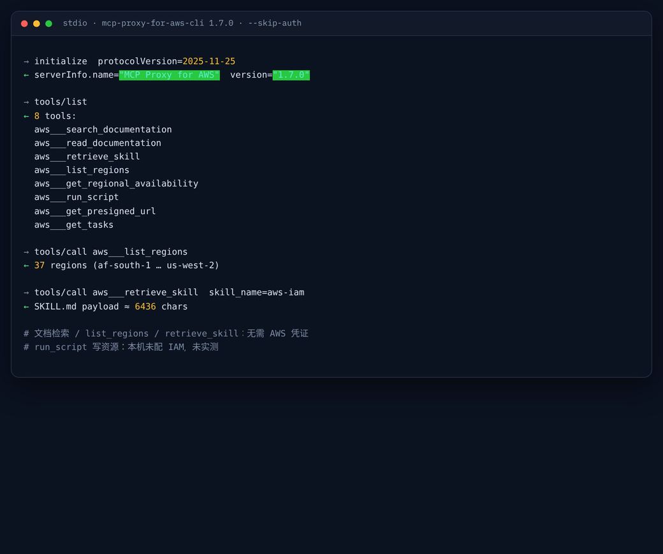
Task: Click the comment line starting '# run_script'
Action: coord(121,347)
